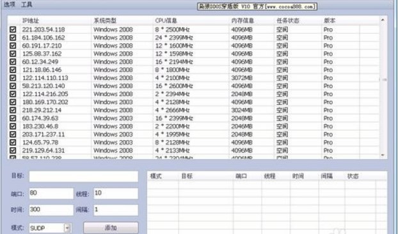Click Windows 2003 in 180.169.170.202 row
398x234 pixels.
(x=113, y=102)
